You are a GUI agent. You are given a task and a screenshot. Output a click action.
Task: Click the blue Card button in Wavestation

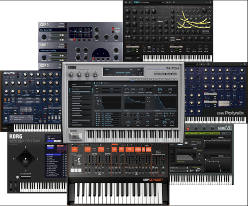click(x=50, y=148)
